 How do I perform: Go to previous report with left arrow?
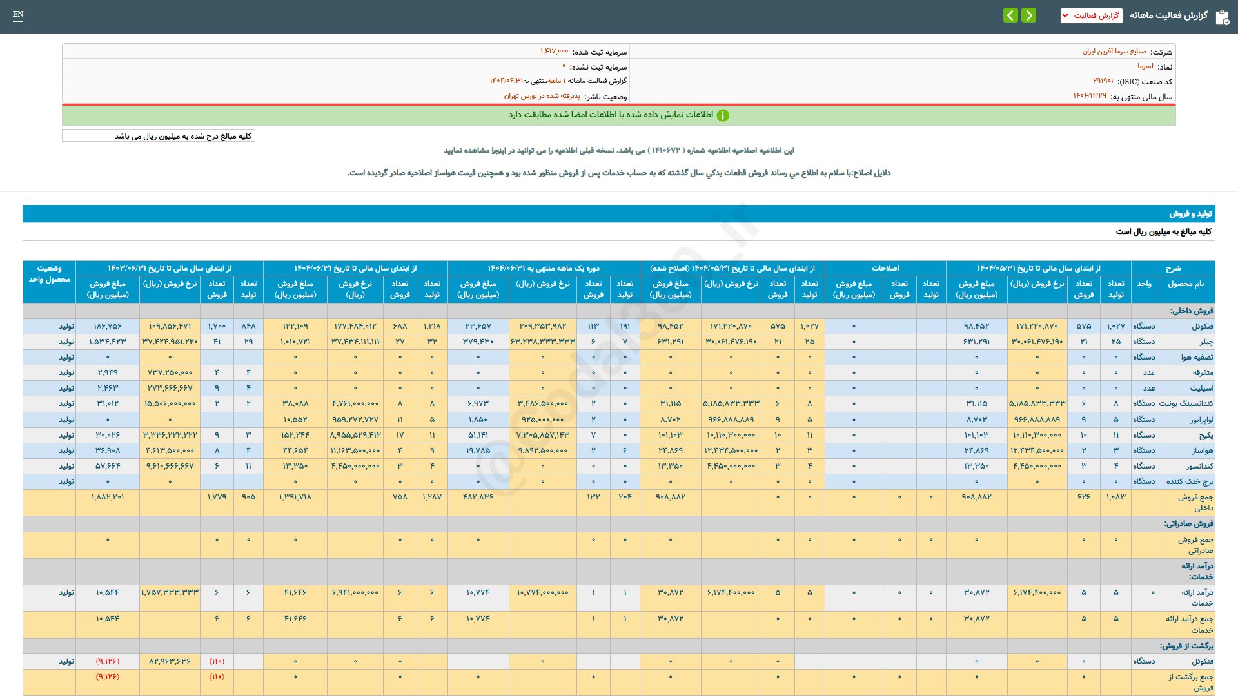(x=1010, y=15)
